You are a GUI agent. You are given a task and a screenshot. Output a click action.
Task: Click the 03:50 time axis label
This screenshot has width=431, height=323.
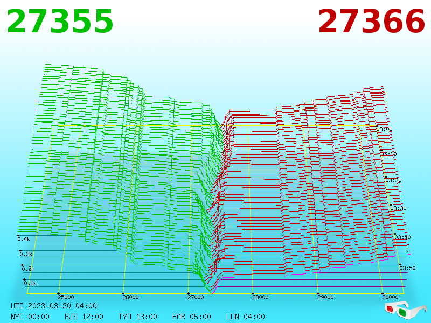[x=408, y=268]
